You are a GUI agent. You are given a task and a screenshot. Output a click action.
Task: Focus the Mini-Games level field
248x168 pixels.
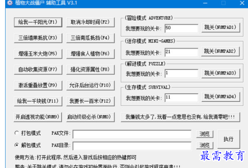(181, 52)
